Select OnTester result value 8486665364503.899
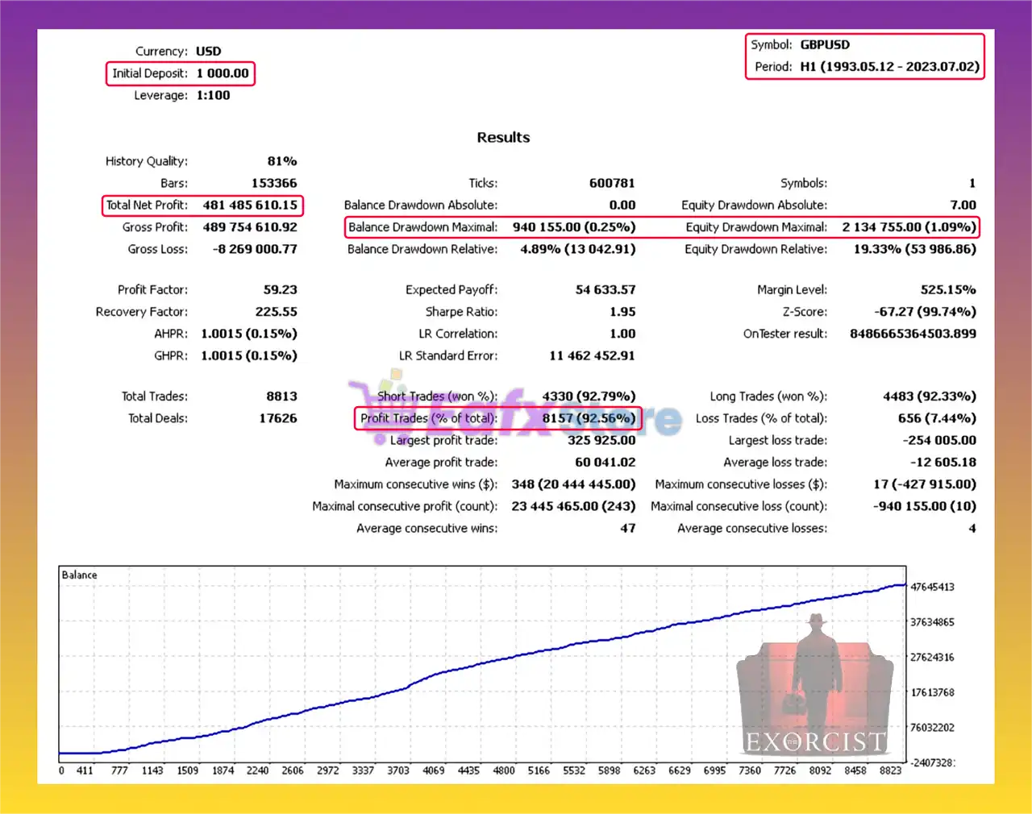The height and width of the screenshot is (814, 1032). [913, 334]
